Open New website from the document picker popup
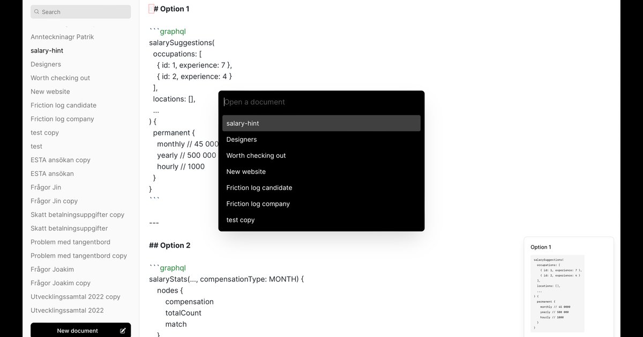 click(x=321, y=172)
